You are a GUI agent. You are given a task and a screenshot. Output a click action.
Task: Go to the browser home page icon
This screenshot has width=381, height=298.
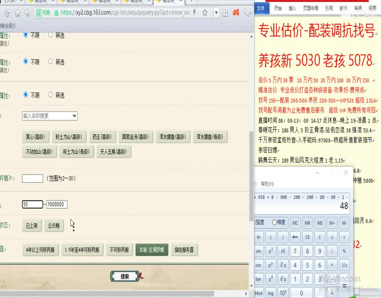click(17, 13)
